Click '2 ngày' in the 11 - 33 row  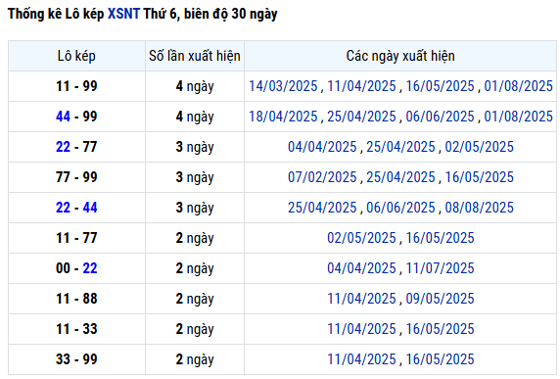[195, 329]
